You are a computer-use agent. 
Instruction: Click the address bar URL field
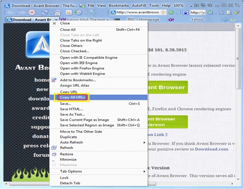pyautogui.click(x=138, y=12)
